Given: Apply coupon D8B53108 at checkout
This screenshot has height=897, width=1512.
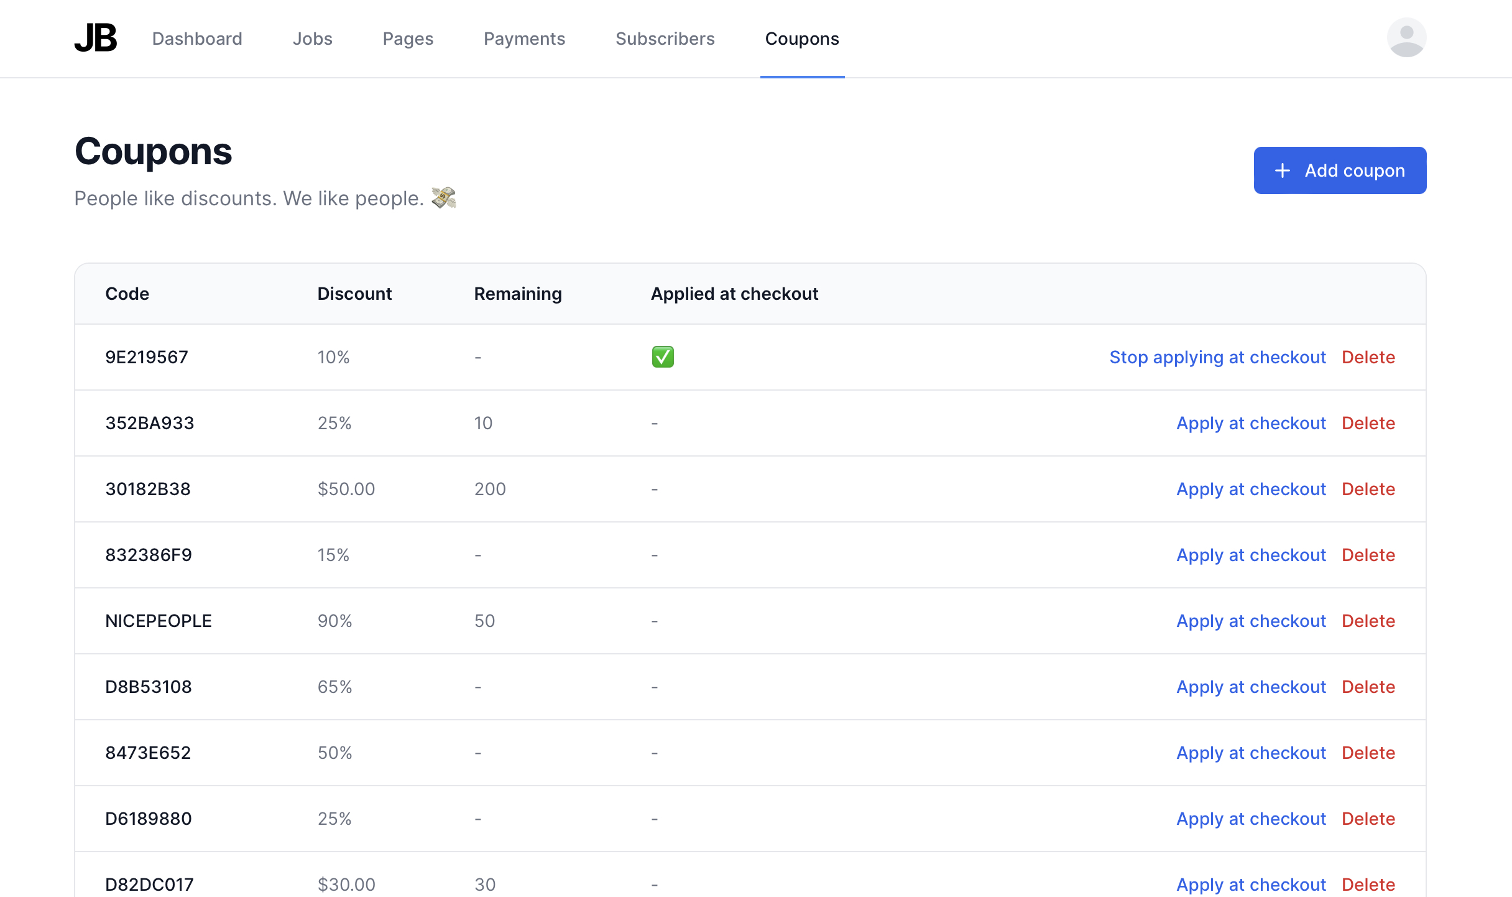Looking at the screenshot, I should pos(1251,687).
